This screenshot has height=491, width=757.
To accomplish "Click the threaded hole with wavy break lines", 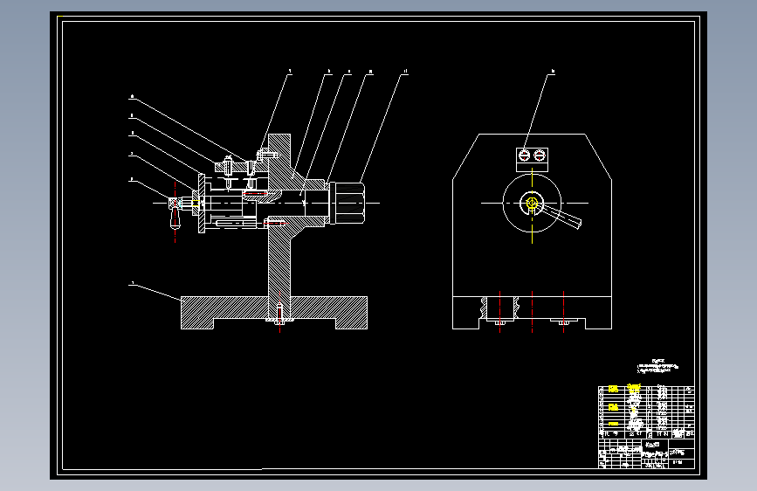I will point(499,308).
